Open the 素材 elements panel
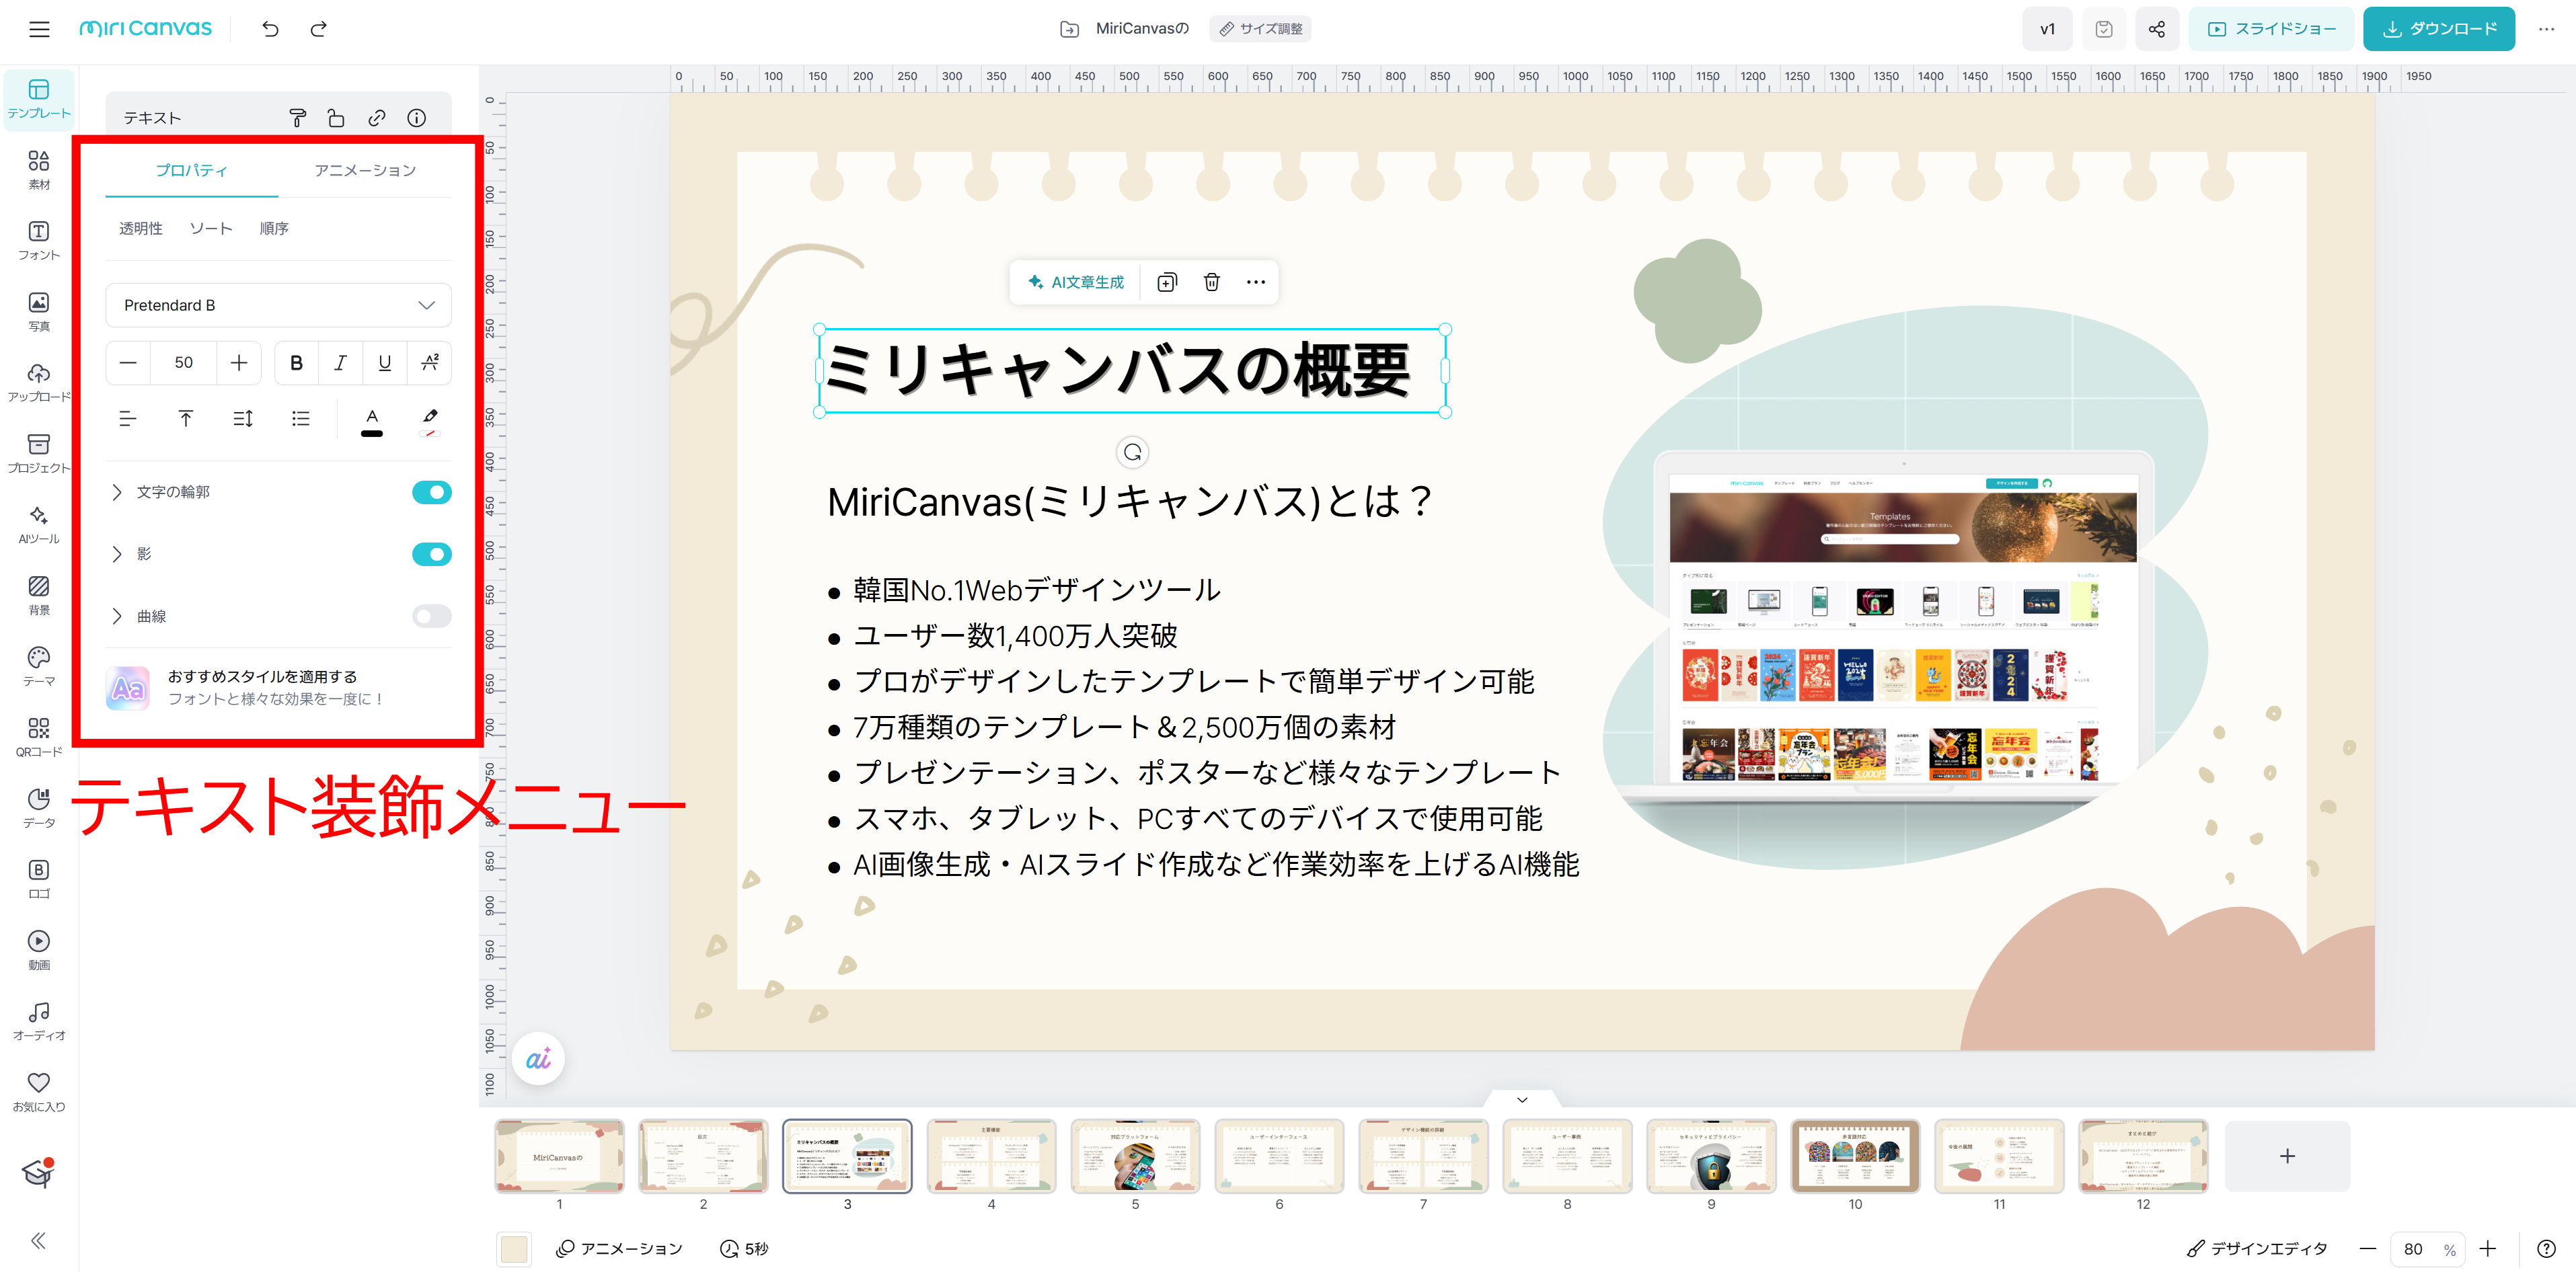This screenshot has height=1272, width=2576. [x=39, y=170]
